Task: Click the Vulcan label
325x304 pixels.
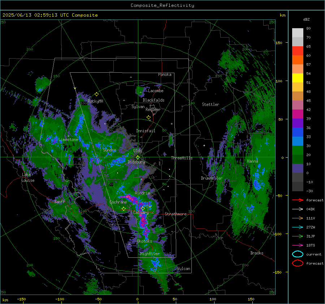Action: pyautogui.click(x=183, y=269)
